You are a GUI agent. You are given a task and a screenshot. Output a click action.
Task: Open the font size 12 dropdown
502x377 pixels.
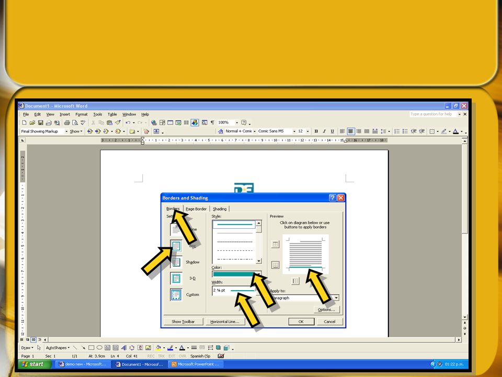click(307, 131)
